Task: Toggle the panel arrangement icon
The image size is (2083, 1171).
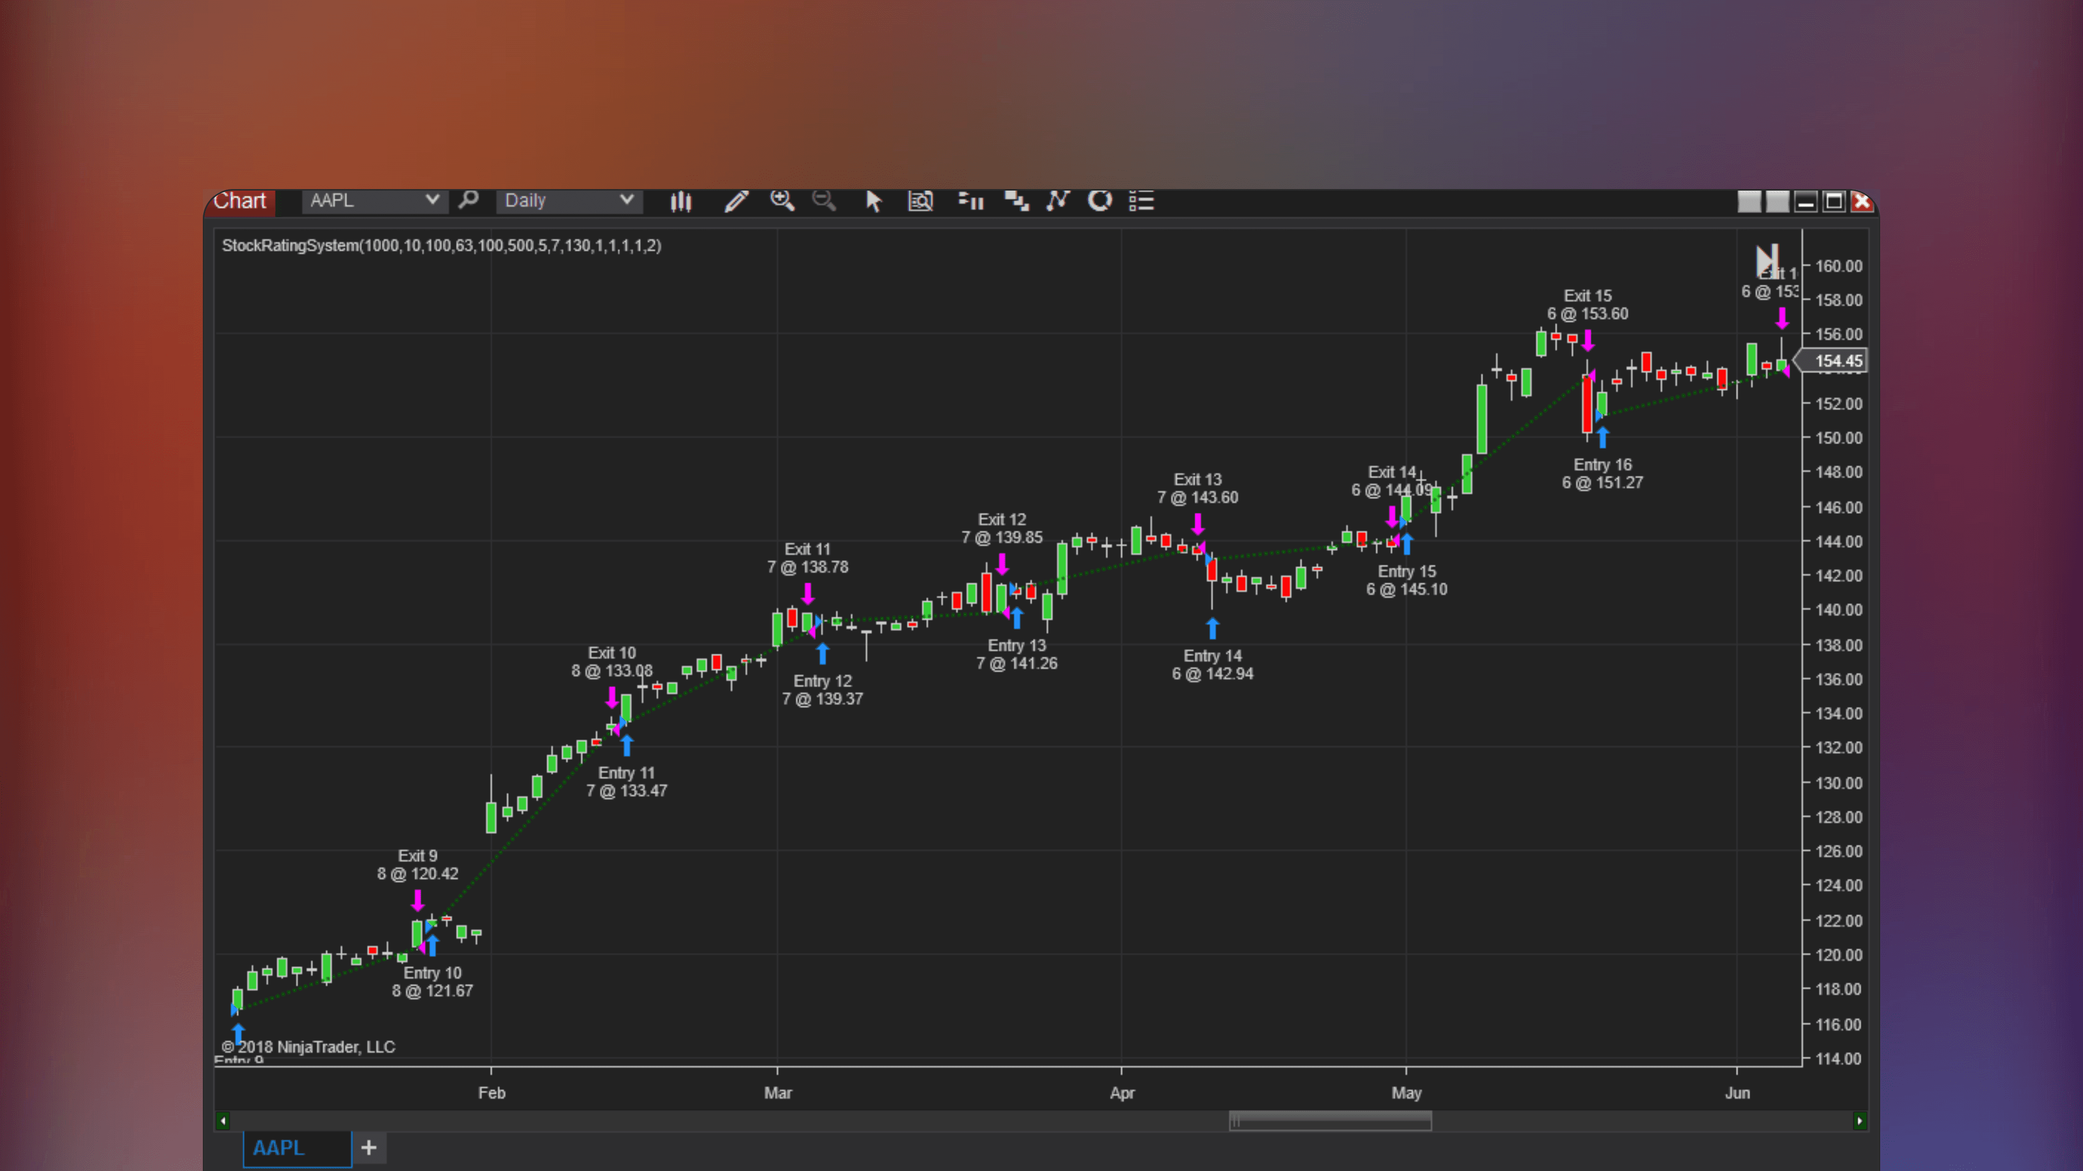Action: [x=1017, y=201]
